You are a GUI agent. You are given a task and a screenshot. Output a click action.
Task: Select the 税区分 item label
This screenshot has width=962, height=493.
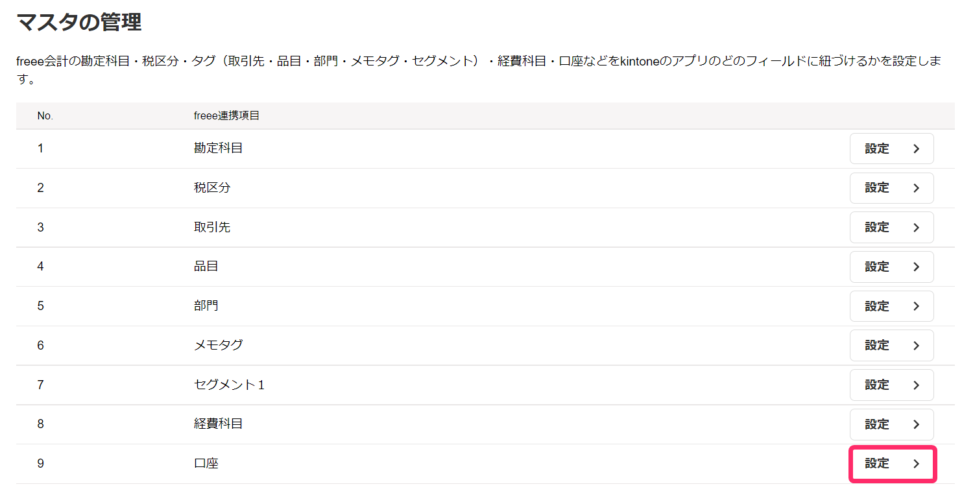[x=211, y=188]
